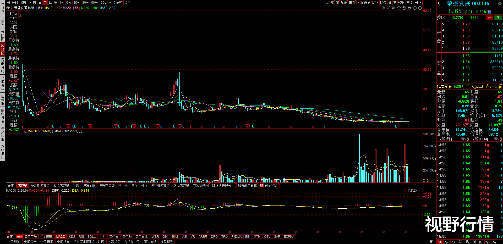Toggle 简 simplified view
The image size is (503, 244).
[x=337, y=3]
